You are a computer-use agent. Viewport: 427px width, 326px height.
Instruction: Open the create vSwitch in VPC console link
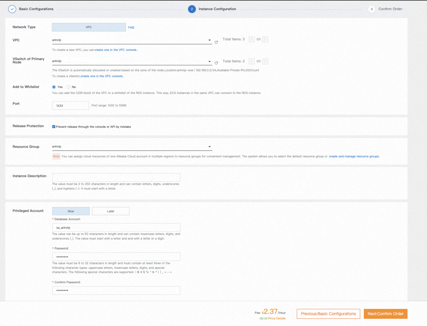point(102,76)
